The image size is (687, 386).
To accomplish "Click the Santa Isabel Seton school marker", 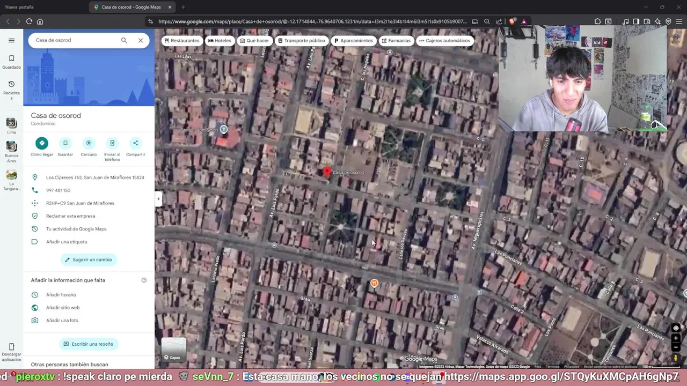I will click(x=224, y=129).
